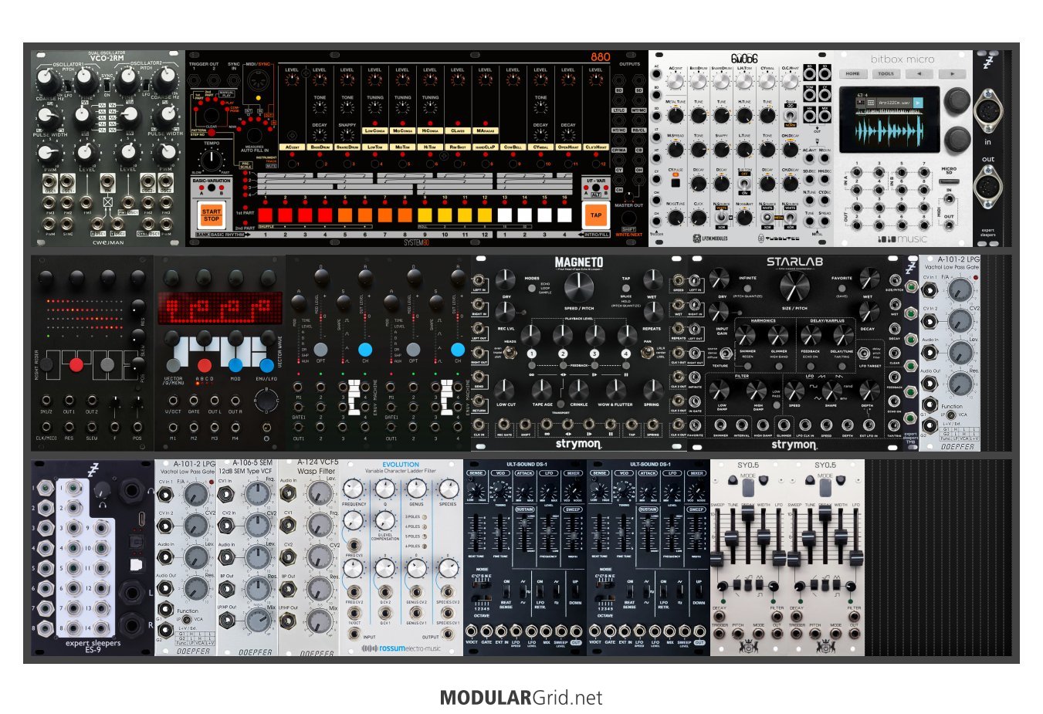Push the INFINITE button on Starlab

point(747,289)
